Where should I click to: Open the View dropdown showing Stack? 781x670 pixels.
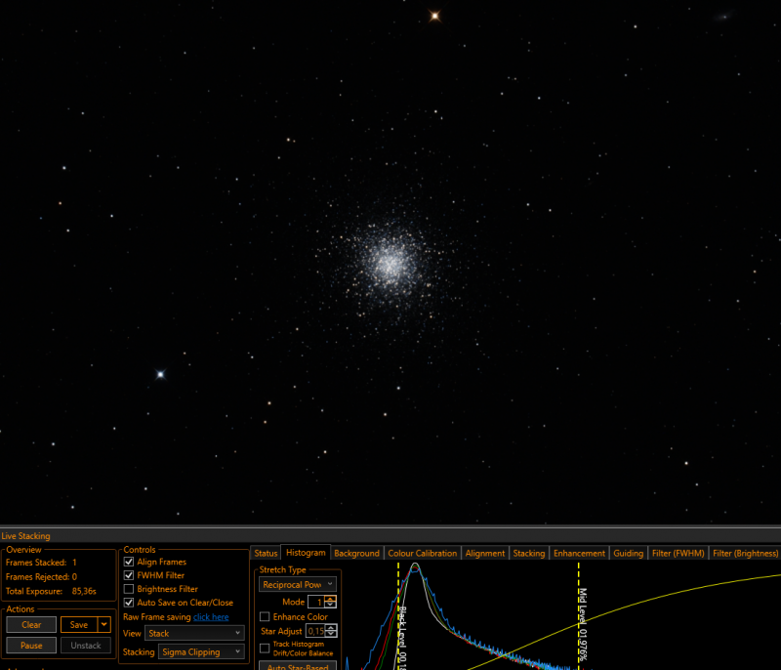(194, 634)
